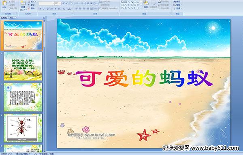The image size is (243, 155).
Task: Switch to the Outline pane tab
Action: pos(12,18)
